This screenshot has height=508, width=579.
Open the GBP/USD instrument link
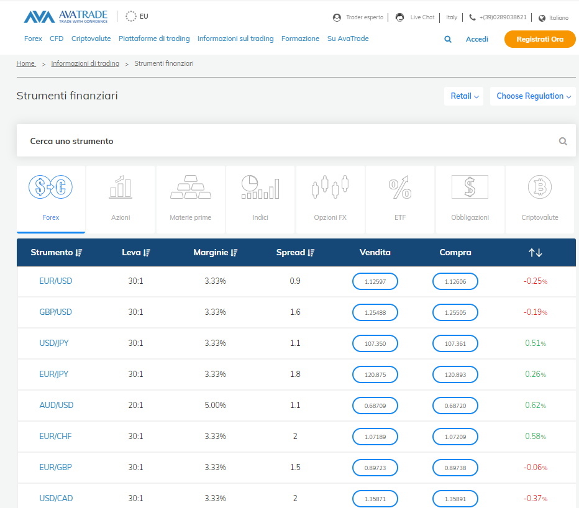coord(56,312)
